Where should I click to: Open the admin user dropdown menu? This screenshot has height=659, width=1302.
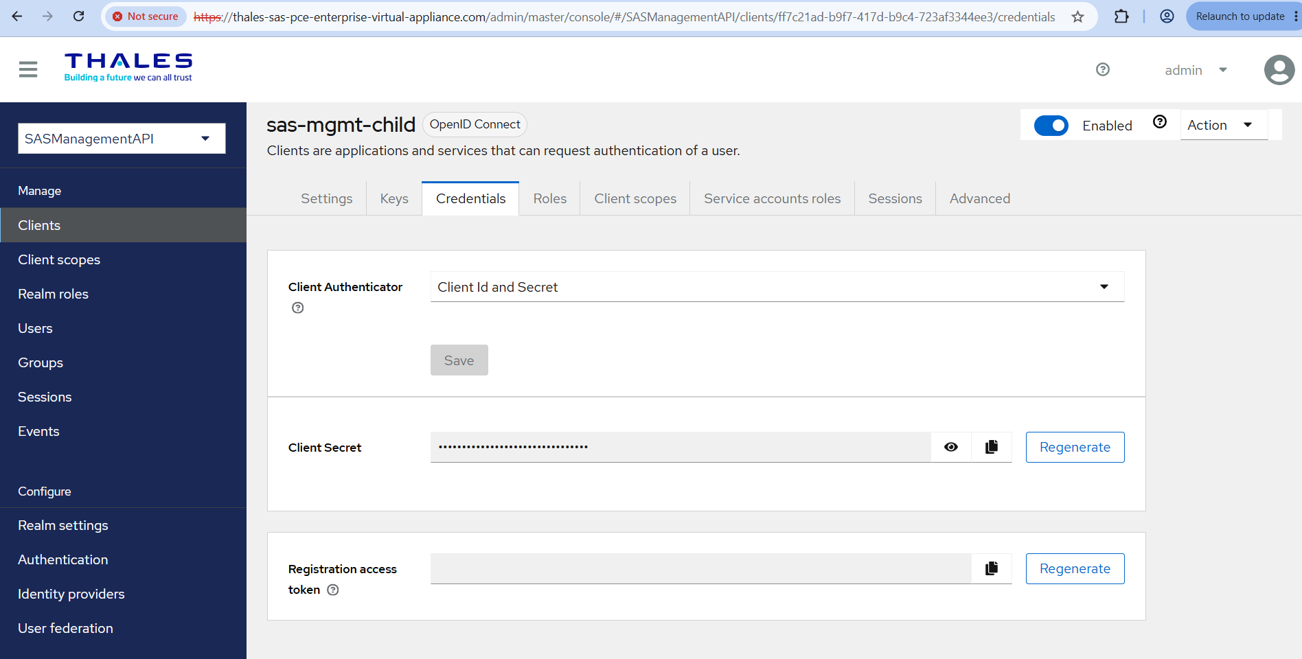point(1196,70)
